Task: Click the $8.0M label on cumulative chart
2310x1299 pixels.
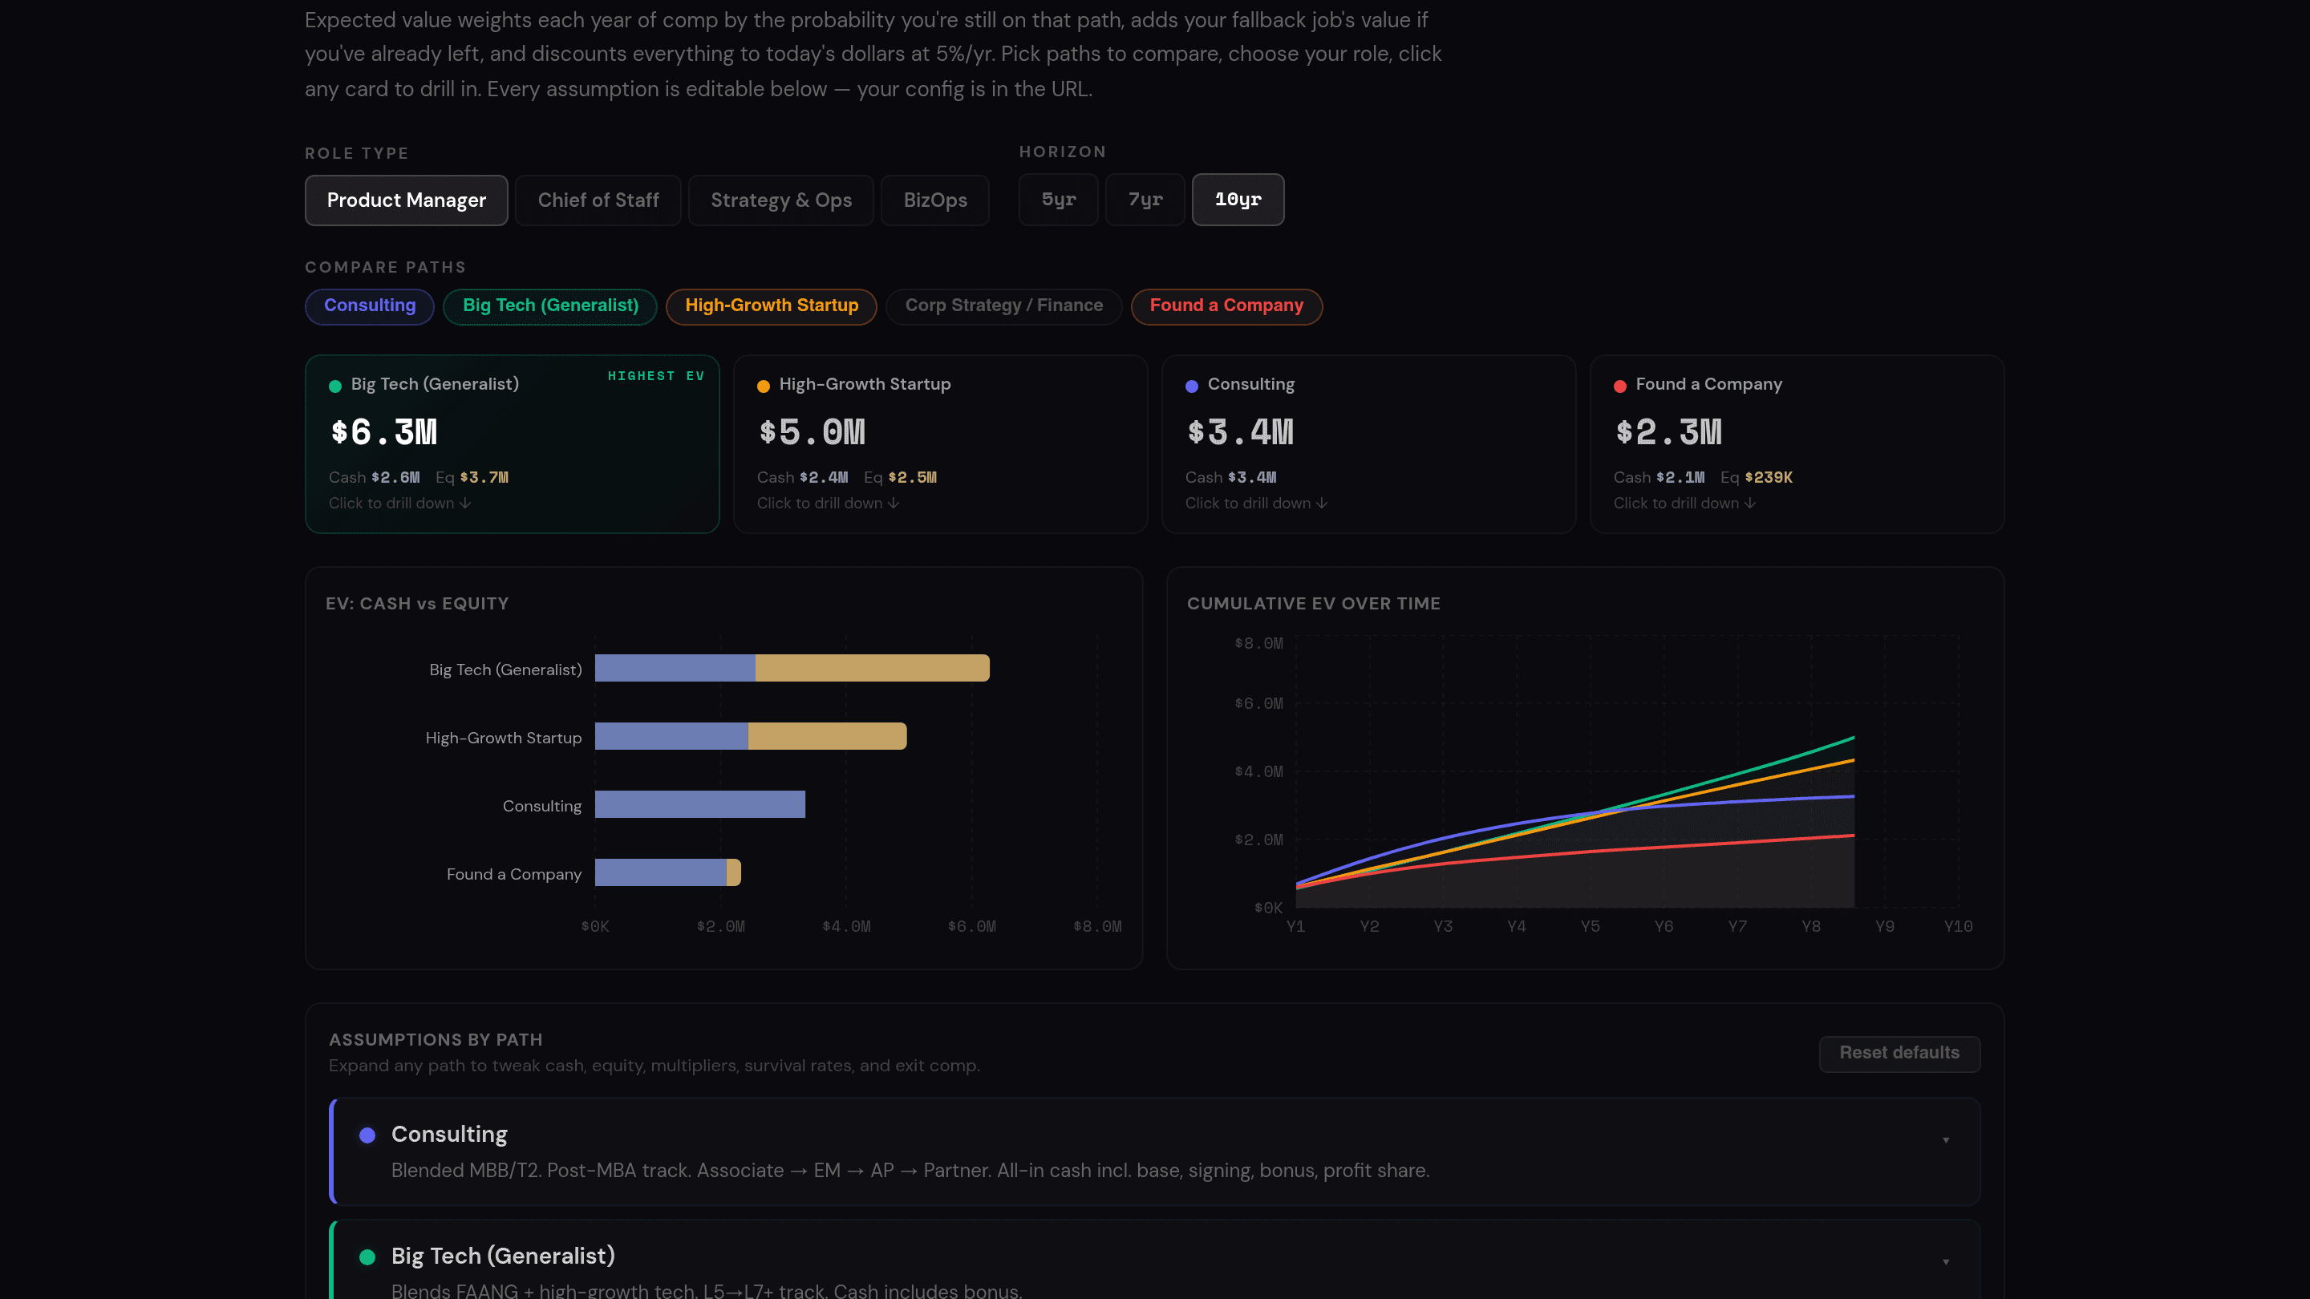Action: [1258, 644]
